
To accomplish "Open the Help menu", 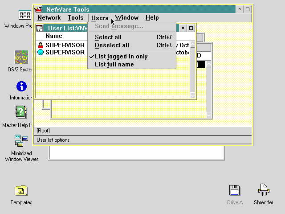I will click(152, 18).
